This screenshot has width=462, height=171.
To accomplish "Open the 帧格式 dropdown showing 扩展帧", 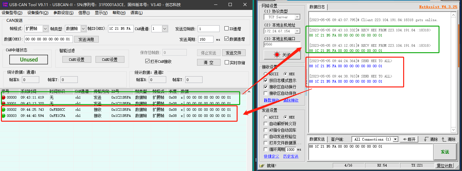I will [45, 29].
